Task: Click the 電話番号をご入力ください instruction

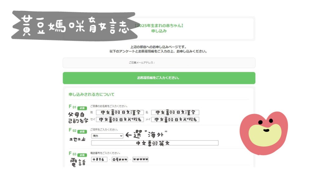Action: coord(105,153)
